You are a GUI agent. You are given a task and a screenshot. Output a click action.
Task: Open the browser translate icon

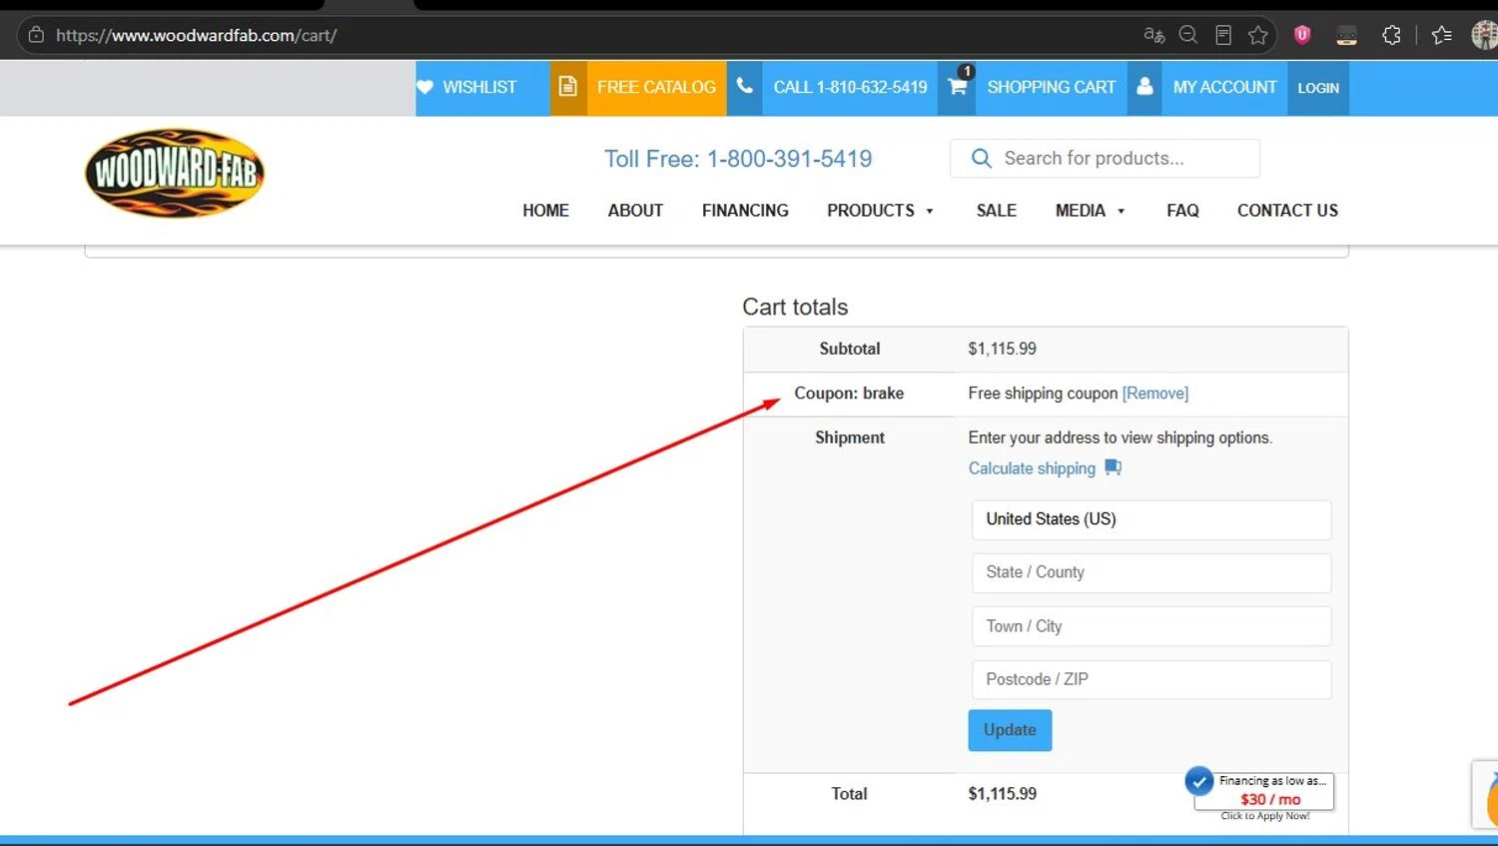1154,35
